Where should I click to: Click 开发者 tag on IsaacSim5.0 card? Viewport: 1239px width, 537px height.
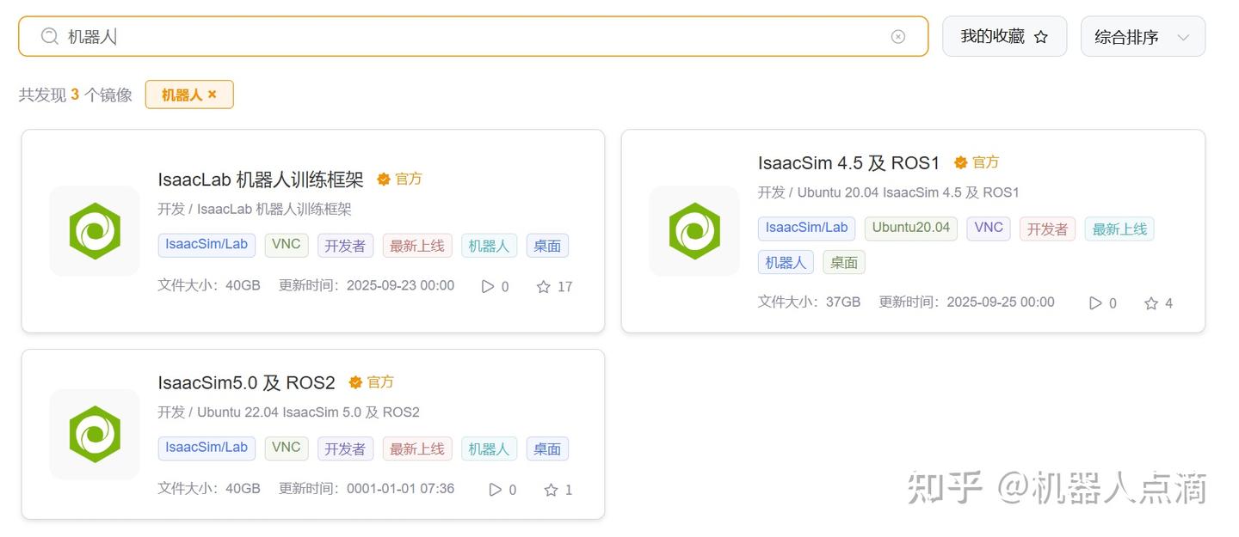pos(346,449)
